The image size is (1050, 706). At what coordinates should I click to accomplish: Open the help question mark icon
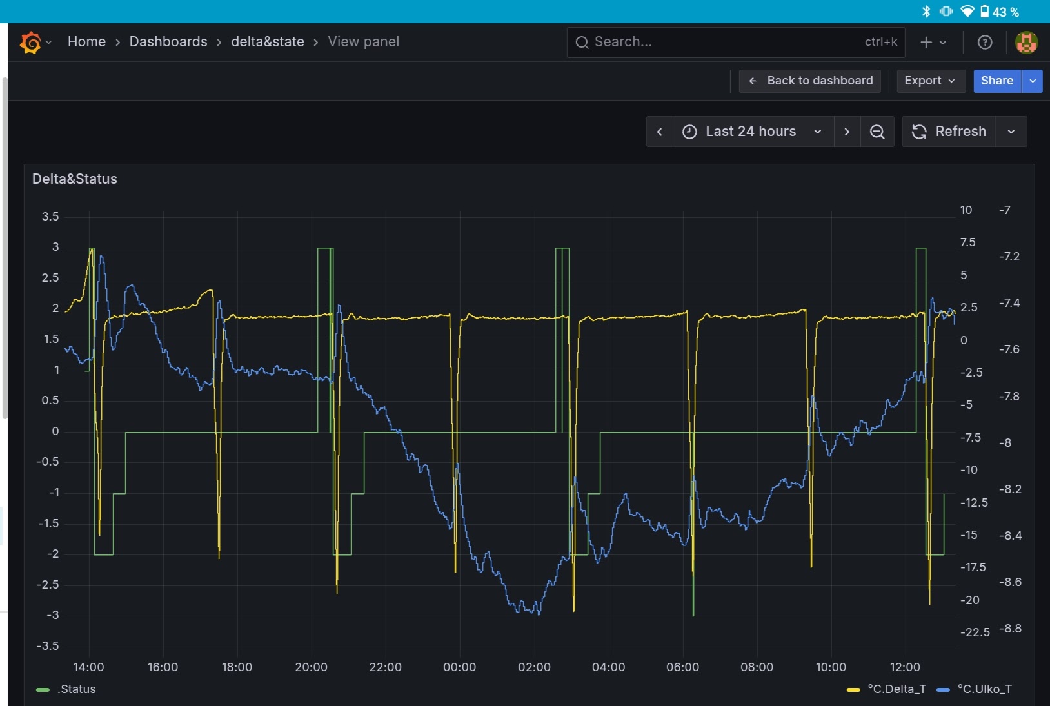984,43
